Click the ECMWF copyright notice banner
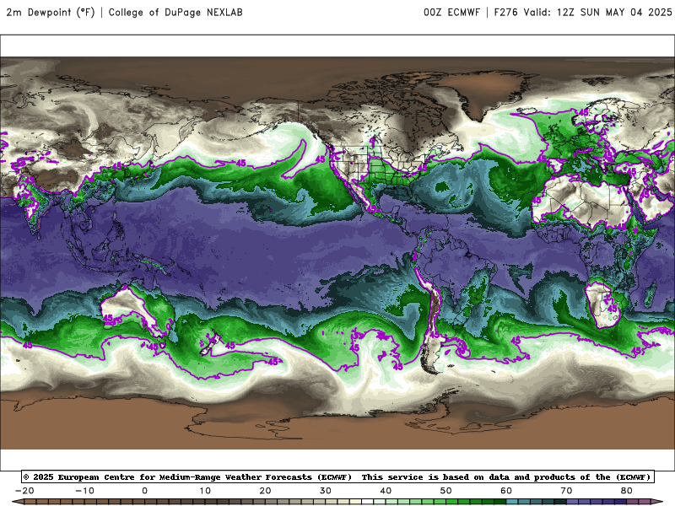The height and width of the screenshot is (506, 675). coord(338,476)
